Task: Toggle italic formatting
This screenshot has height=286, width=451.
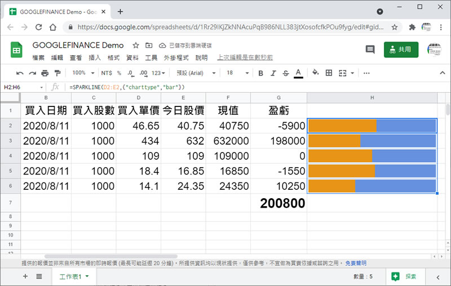Action: coord(273,73)
